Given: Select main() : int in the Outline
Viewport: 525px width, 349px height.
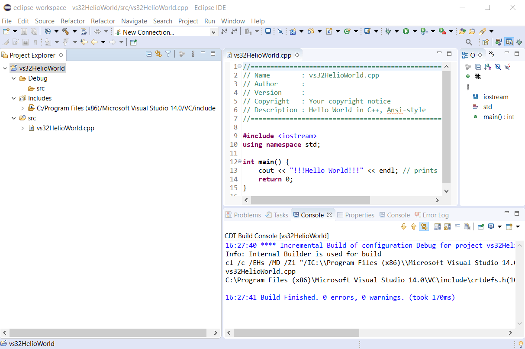Looking at the screenshot, I should coord(499,117).
